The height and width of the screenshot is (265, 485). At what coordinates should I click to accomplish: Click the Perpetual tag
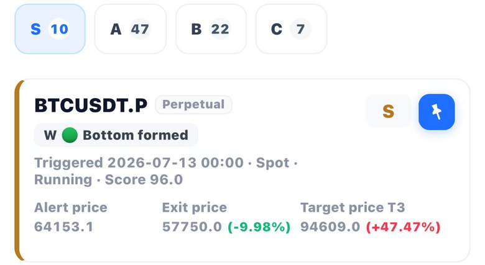(193, 104)
